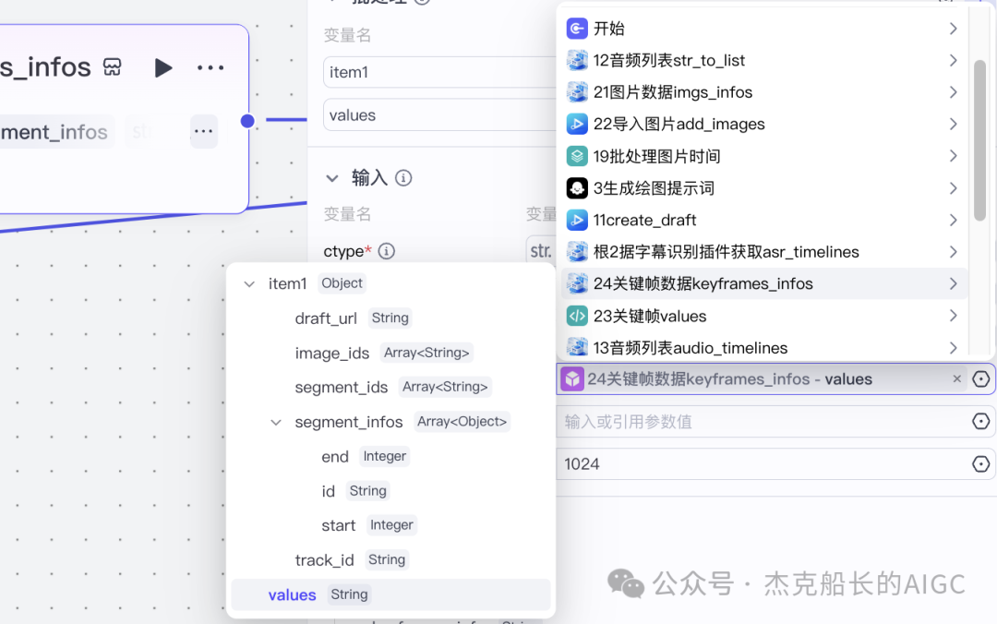Select 23关键帧values entry
Screen dimensions: 997x624
(x=763, y=316)
